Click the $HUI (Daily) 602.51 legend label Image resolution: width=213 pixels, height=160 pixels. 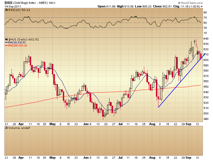[24, 40]
